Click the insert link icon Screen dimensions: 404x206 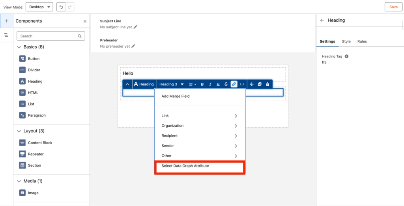(234, 84)
